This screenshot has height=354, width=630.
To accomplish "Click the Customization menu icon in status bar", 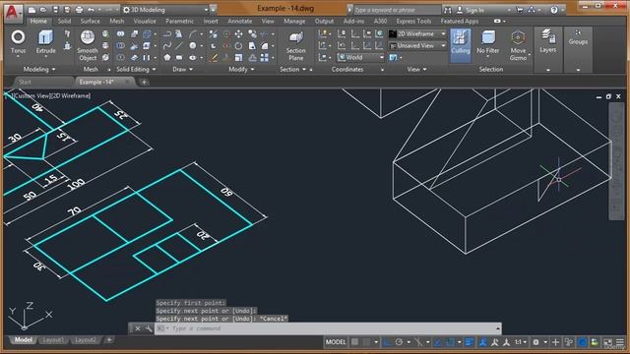I will (x=619, y=342).
